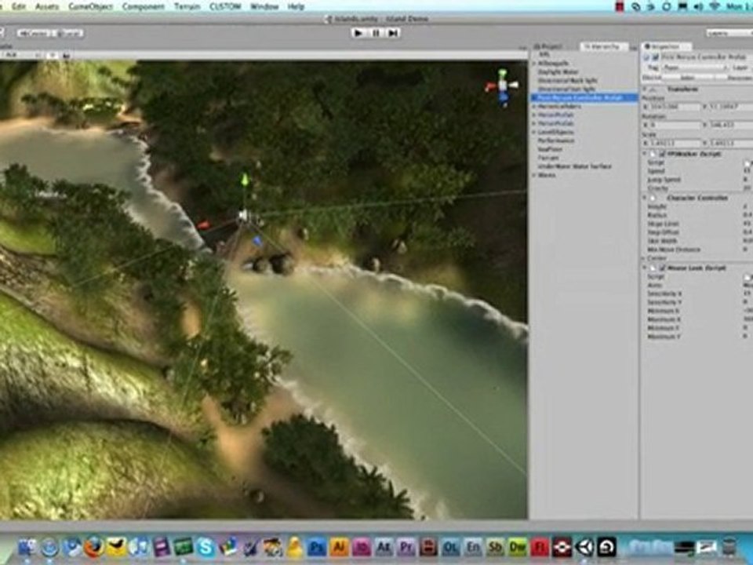Open InDesign from the Dock

click(x=362, y=547)
